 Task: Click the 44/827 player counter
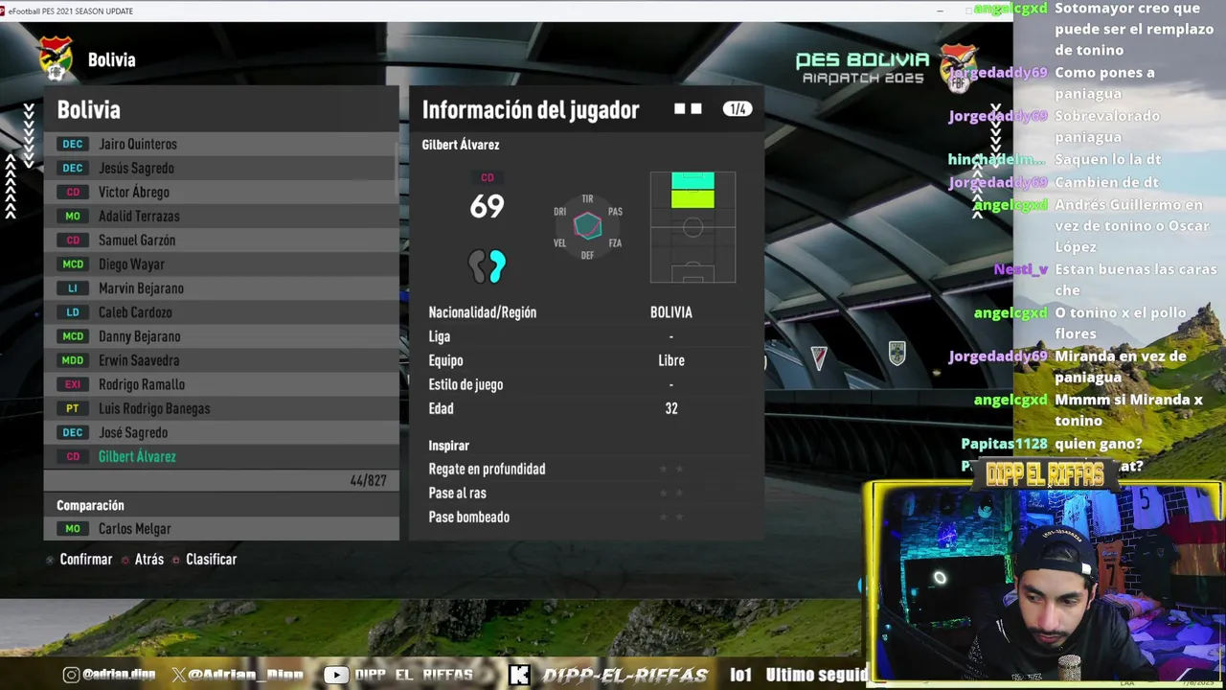click(x=368, y=480)
